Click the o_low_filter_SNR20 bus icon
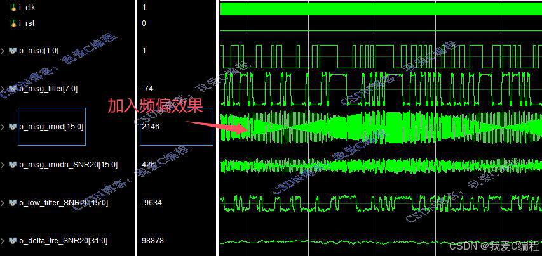Image resolution: width=542 pixels, height=256 pixels. [13, 203]
